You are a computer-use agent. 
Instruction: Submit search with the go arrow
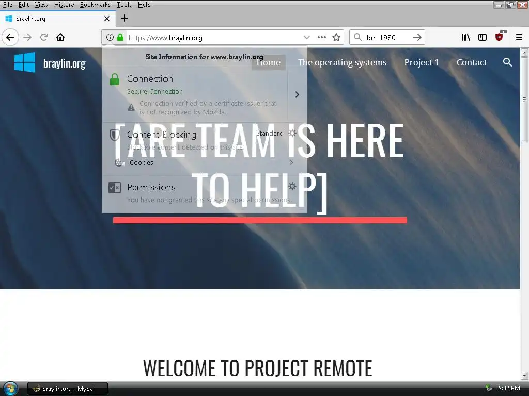point(417,37)
